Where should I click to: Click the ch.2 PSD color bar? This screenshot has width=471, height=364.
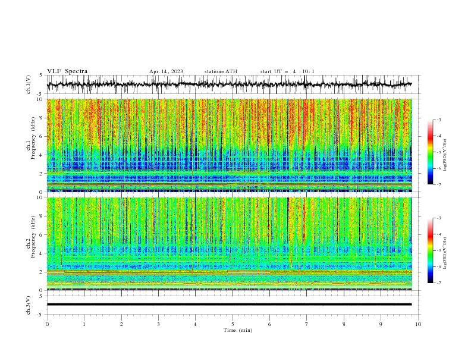(431, 250)
